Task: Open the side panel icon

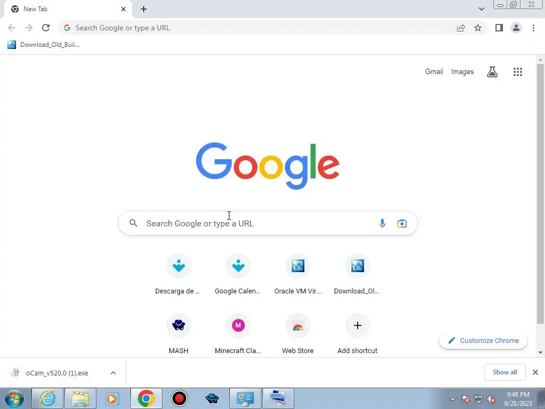Action: click(x=499, y=28)
